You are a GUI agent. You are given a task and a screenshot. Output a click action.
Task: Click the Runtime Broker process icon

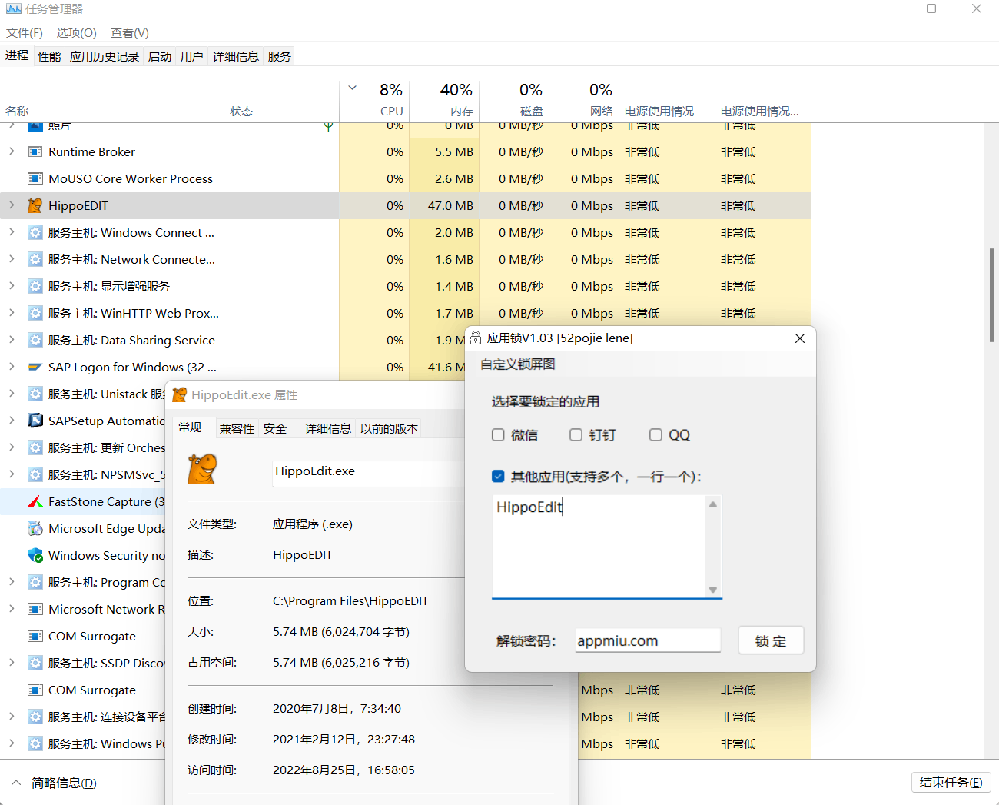point(35,151)
